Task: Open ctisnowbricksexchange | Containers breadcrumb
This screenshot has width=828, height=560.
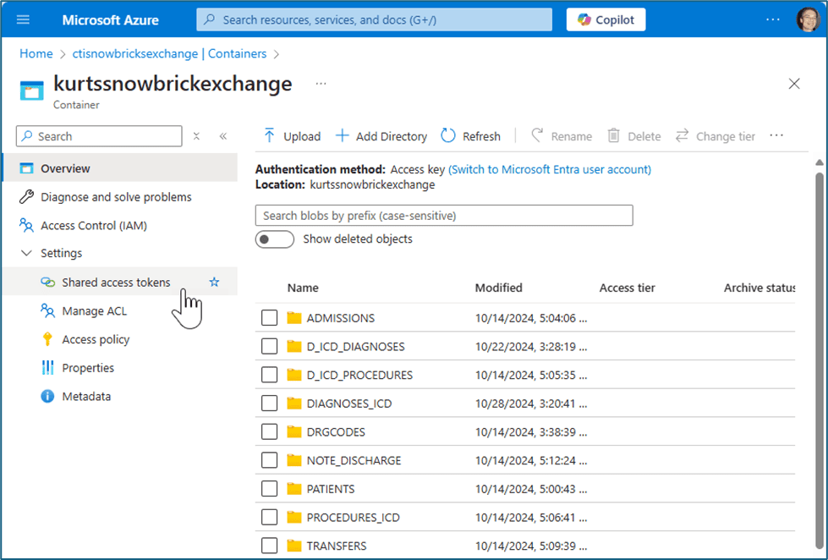Action: click(x=169, y=53)
